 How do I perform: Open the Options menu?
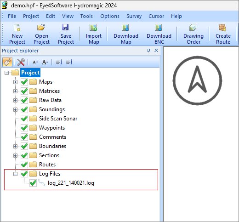(110, 16)
